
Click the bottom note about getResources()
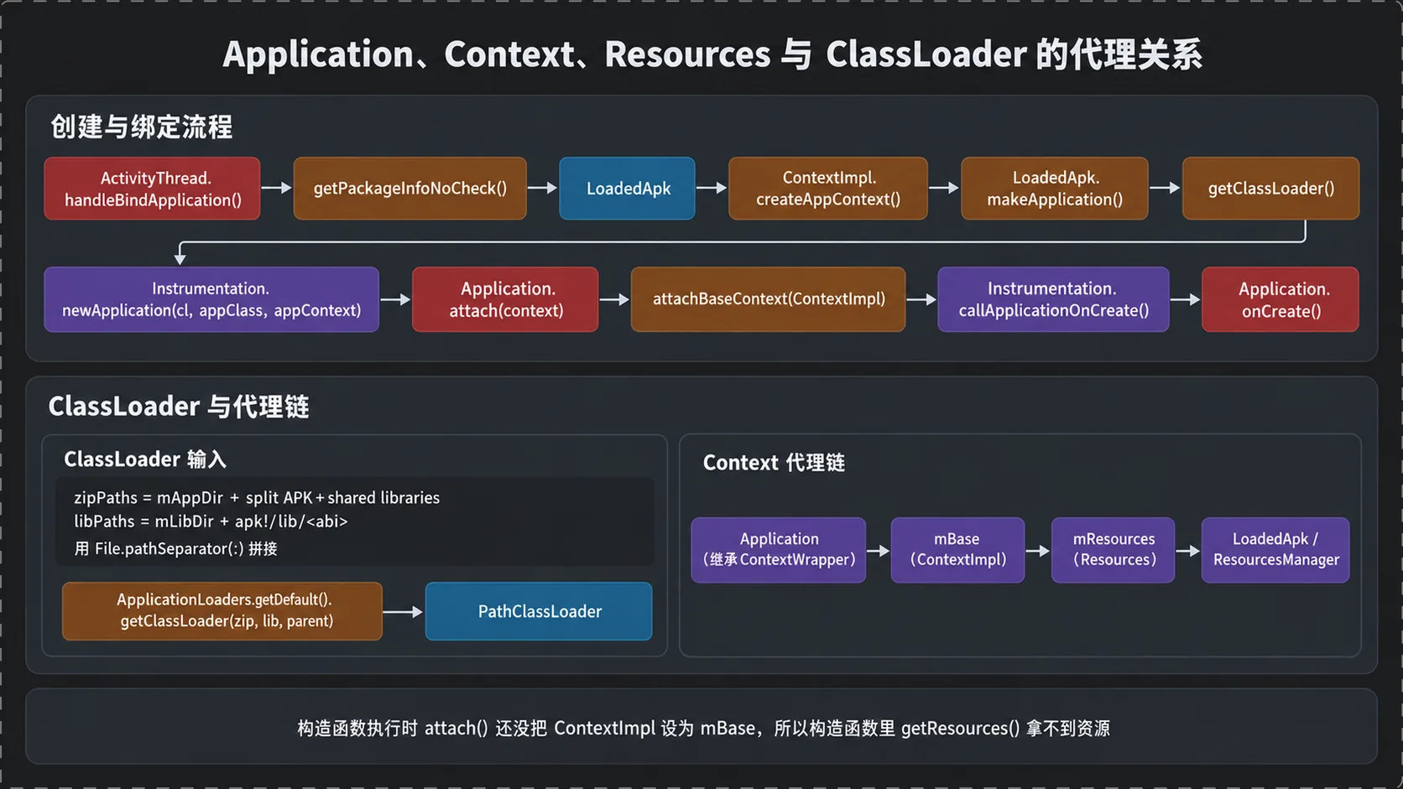tap(703, 729)
